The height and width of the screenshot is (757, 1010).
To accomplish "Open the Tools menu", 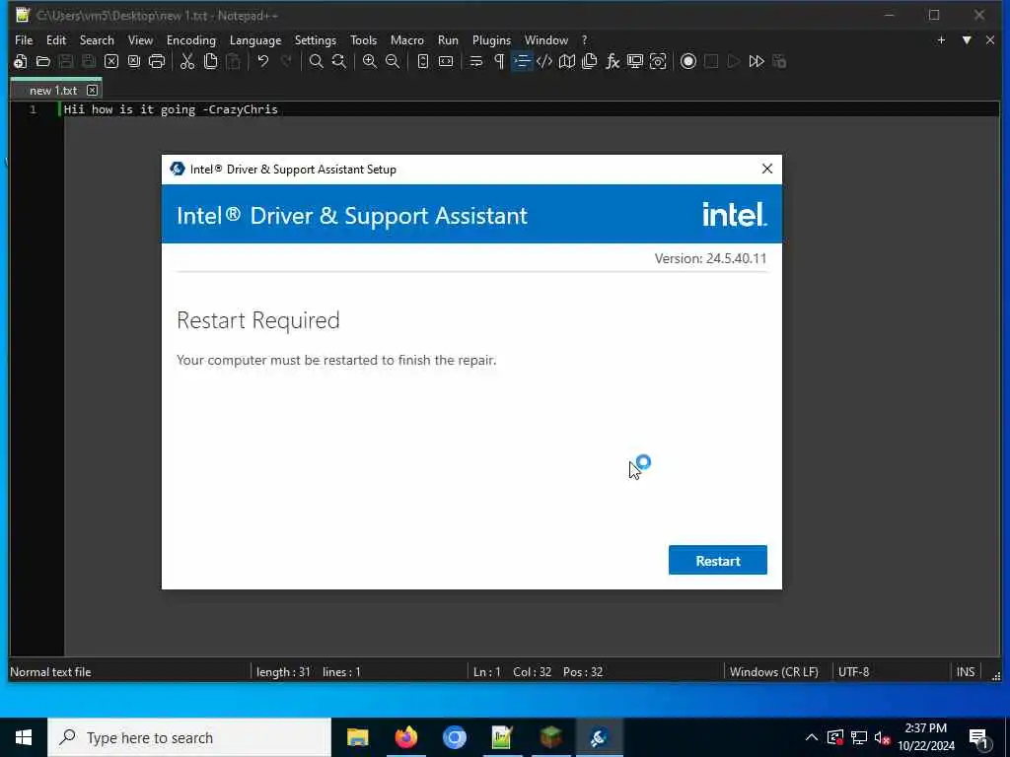I will coord(363,39).
